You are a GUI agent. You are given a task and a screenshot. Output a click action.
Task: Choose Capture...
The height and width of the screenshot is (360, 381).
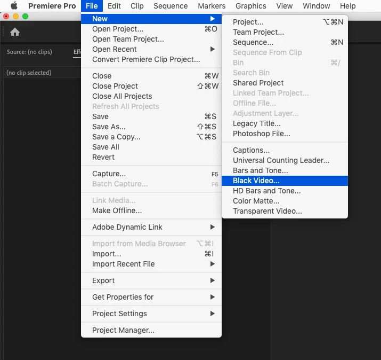[151, 174]
